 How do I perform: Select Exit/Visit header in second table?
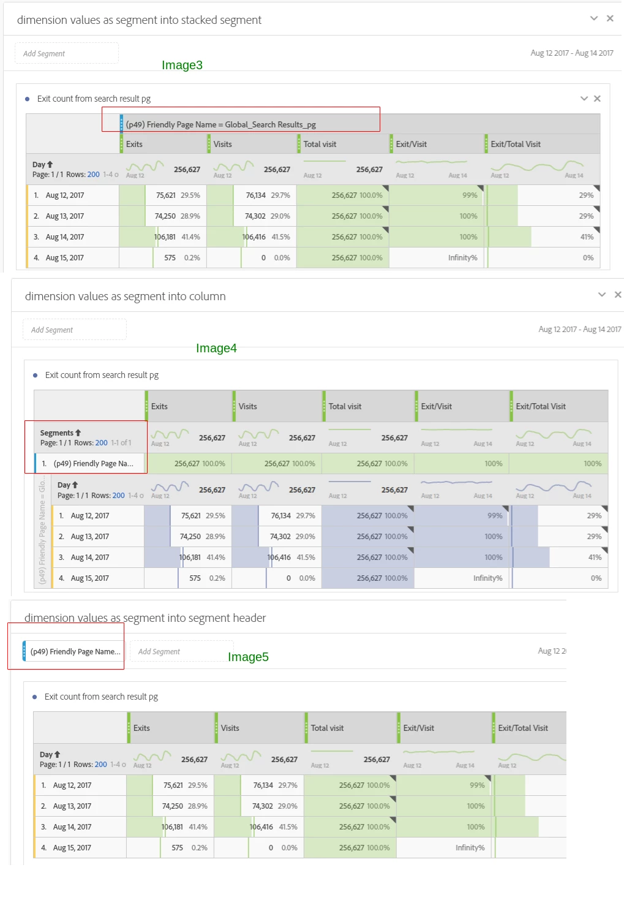[x=462, y=406]
